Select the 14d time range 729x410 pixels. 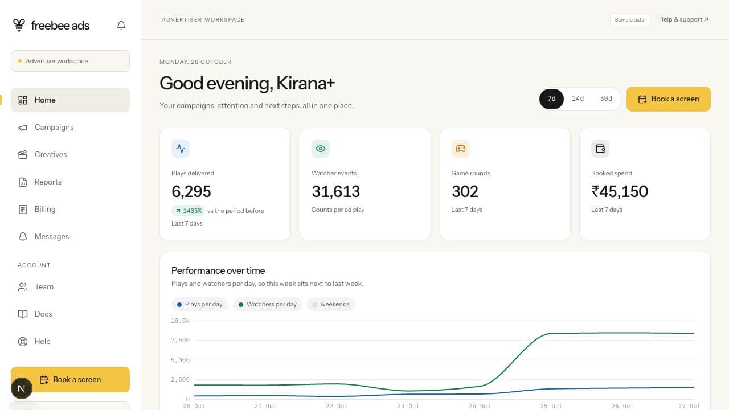pos(578,99)
